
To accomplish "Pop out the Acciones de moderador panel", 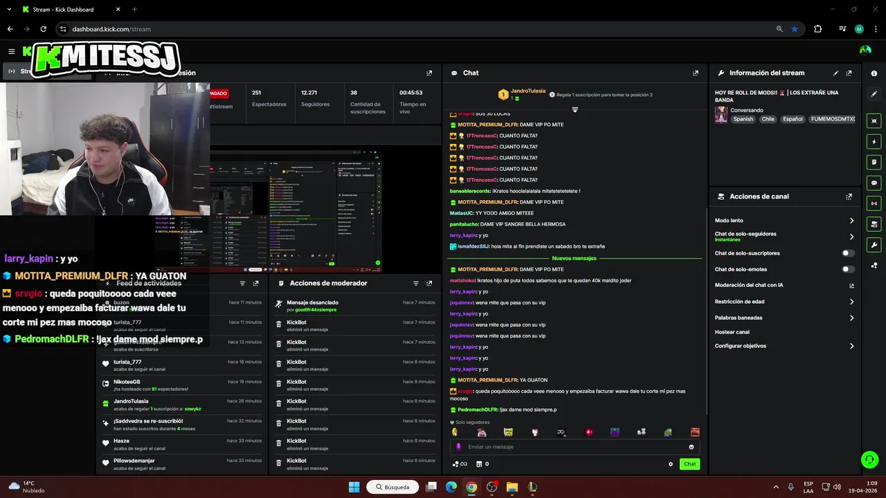I will pos(429,283).
